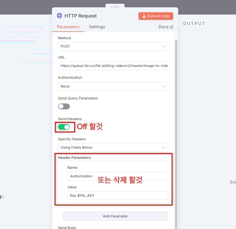The image size is (236, 229).
Task: Open Specify Headers dropdown Using Fields Below
Action: (113, 147)
